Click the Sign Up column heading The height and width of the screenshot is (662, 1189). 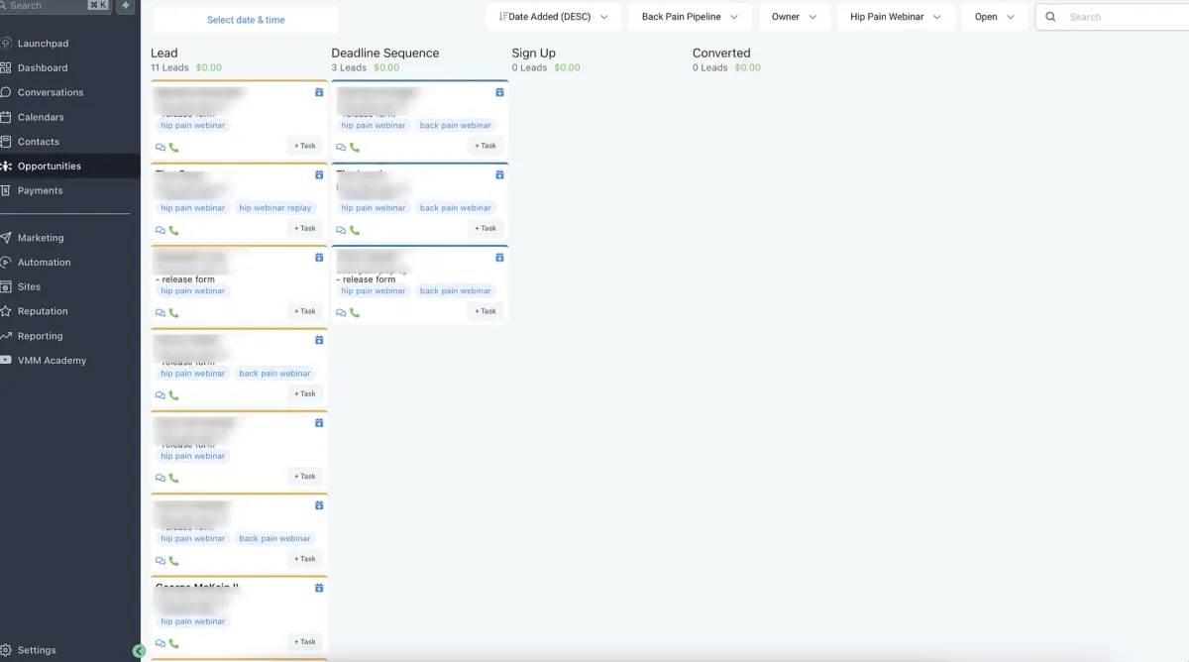point(534,54)
